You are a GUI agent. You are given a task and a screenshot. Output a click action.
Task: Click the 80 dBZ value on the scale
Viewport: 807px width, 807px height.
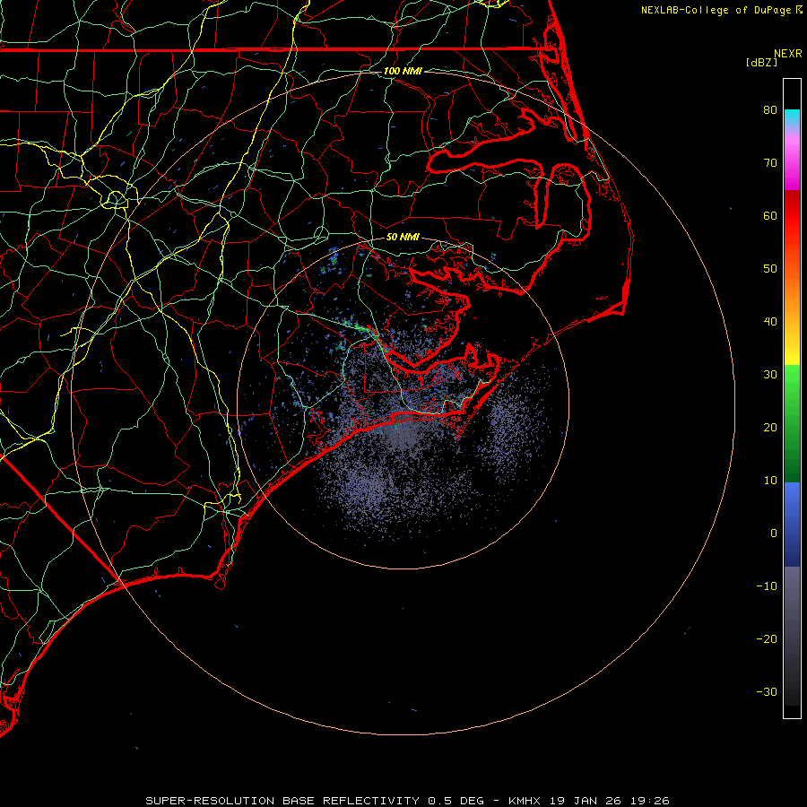[x=770, y=109]
